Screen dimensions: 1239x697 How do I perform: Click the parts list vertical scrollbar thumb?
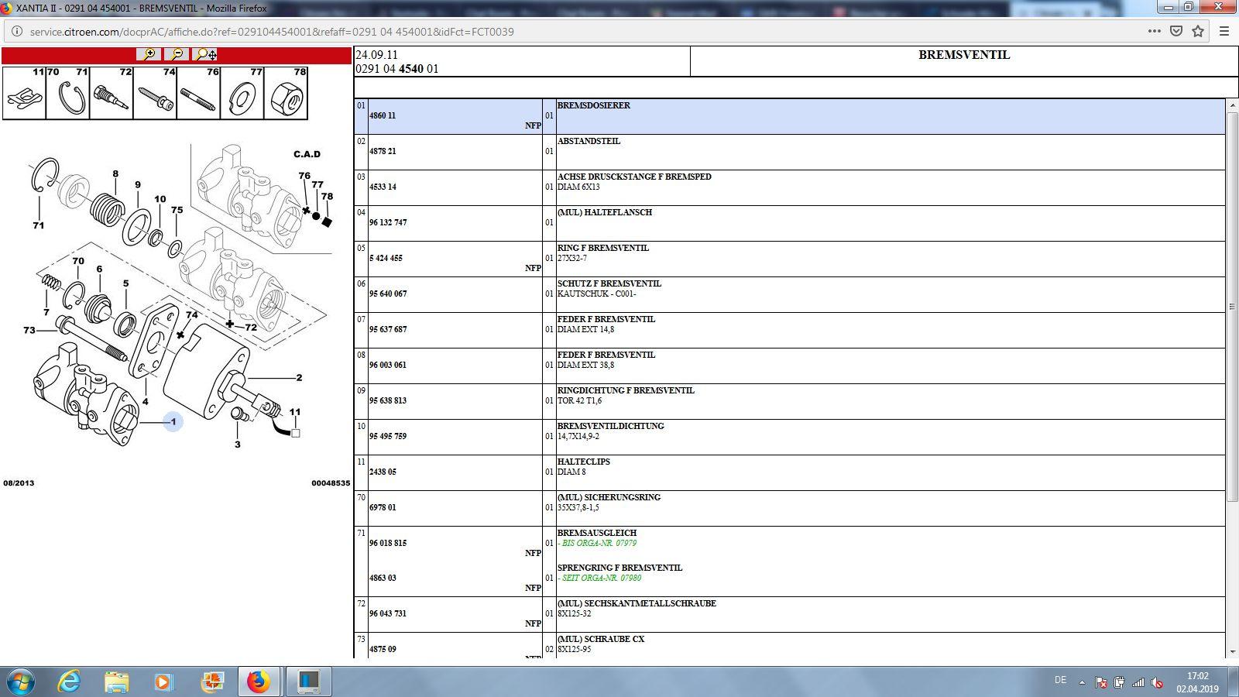click(1232, 306)
